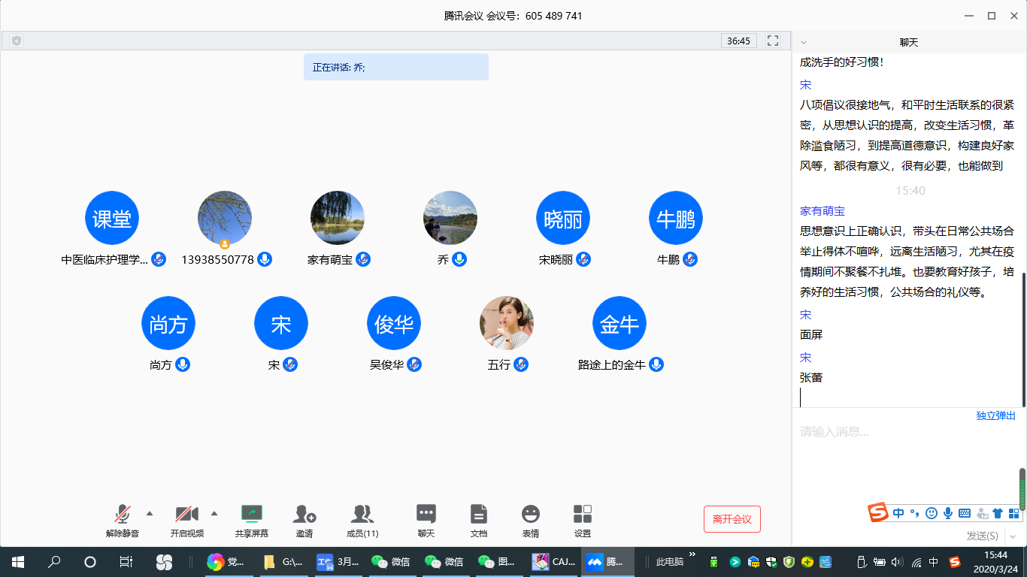Toggle the 聊天 chat panel in toolbar

point(426,515)
